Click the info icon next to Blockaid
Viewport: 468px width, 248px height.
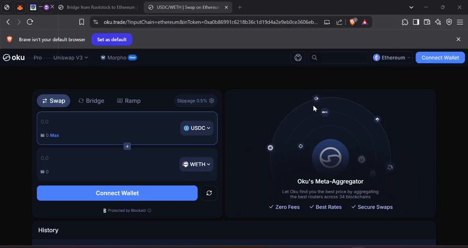click(149, 211)
